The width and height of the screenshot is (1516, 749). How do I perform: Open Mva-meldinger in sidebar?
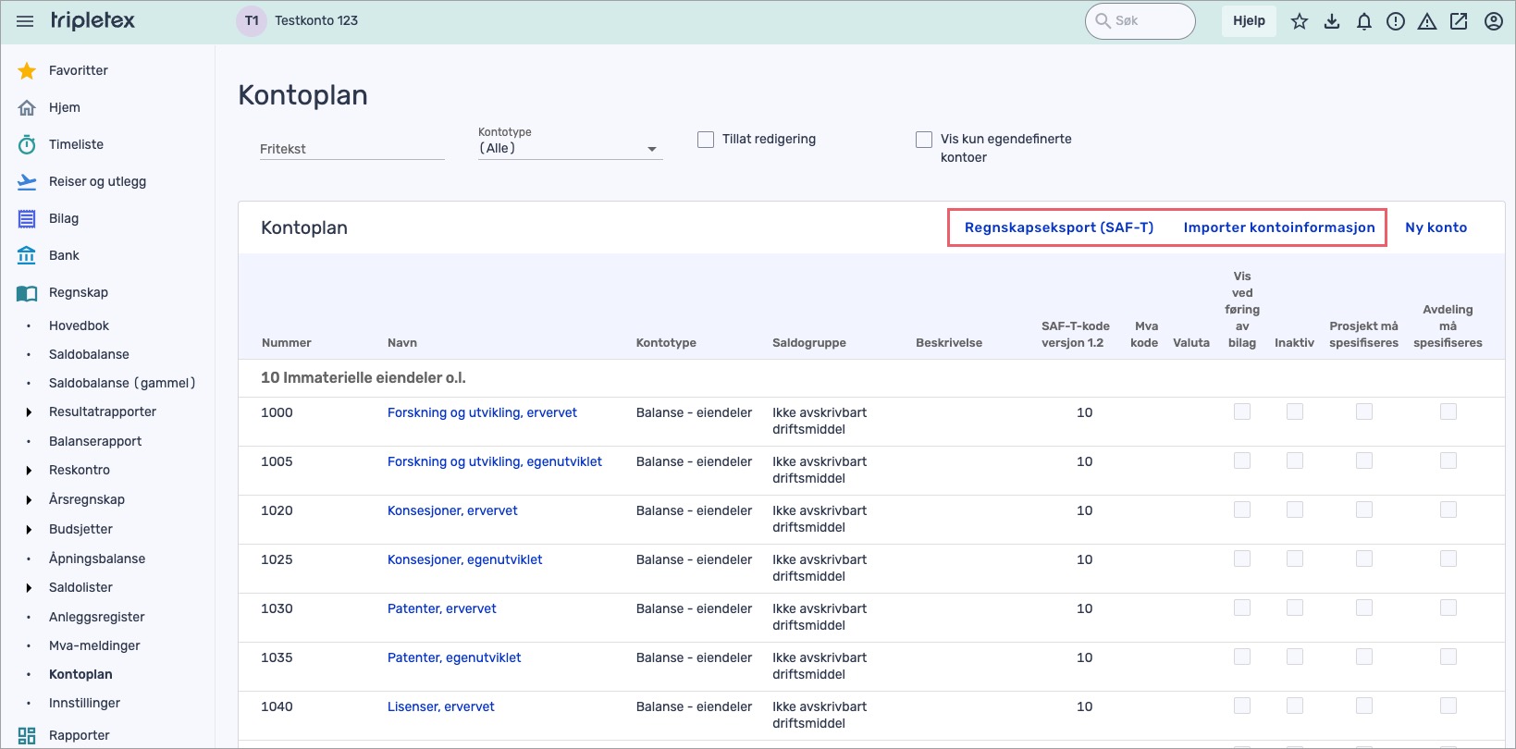coord(94,645)
